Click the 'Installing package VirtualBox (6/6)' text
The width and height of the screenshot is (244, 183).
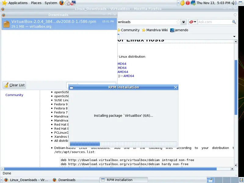(124, 116)
